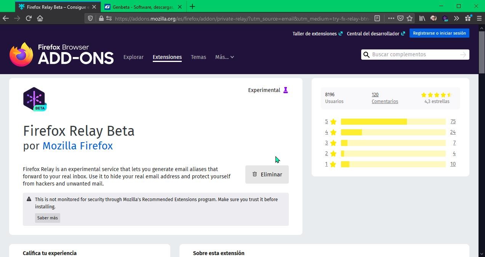Open the Firefox hamburger menu
This screenshot has width=485, height=257.
click(x=479, y=18)
